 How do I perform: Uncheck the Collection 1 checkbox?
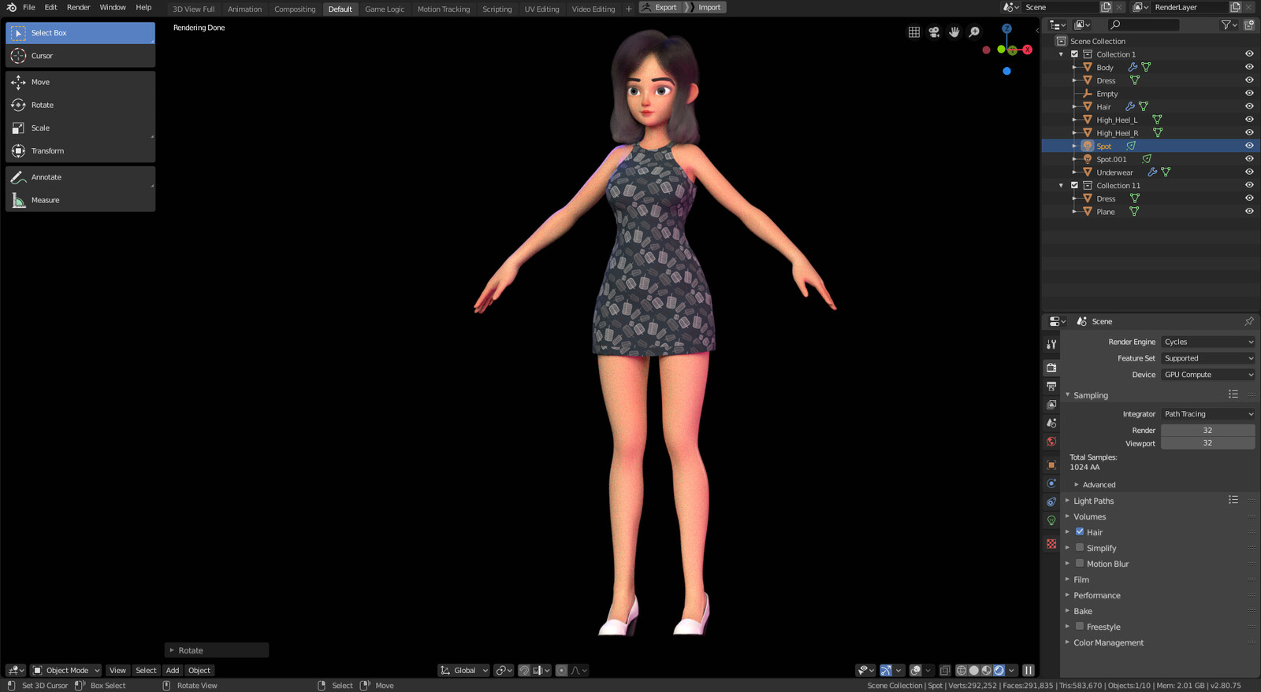pyautogui.click(x=1074, y=54)
